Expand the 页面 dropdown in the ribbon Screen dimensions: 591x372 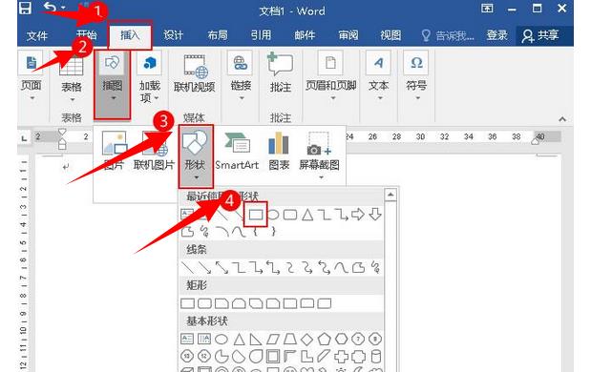pyautogui.click(x=31, y=76)
